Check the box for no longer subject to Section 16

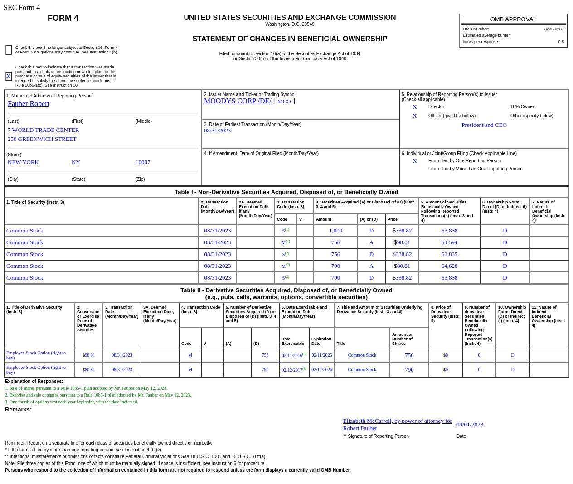pos(9,50)
